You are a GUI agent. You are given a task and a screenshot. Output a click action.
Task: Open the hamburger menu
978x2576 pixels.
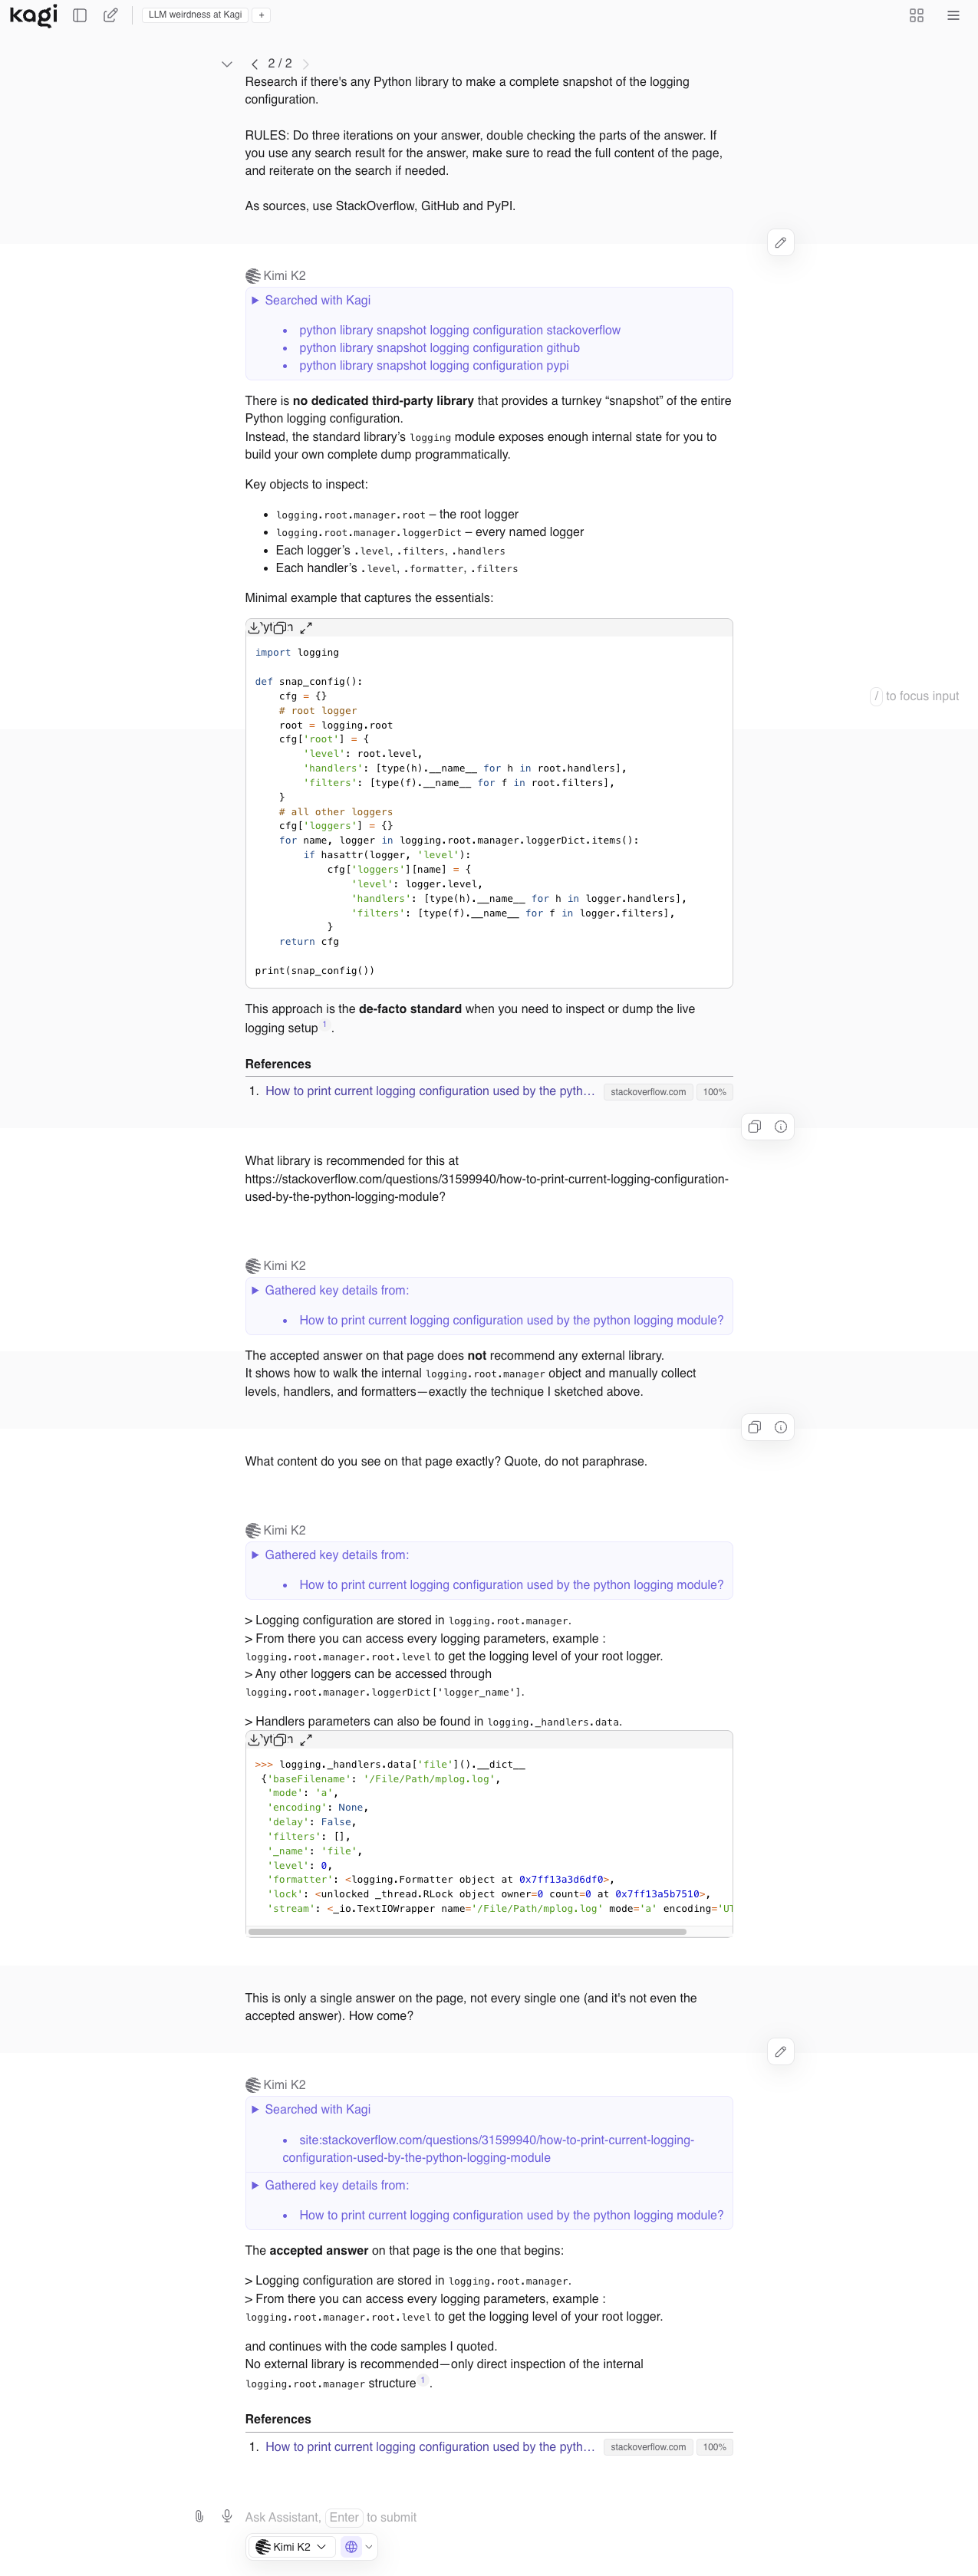click(953, 15)
